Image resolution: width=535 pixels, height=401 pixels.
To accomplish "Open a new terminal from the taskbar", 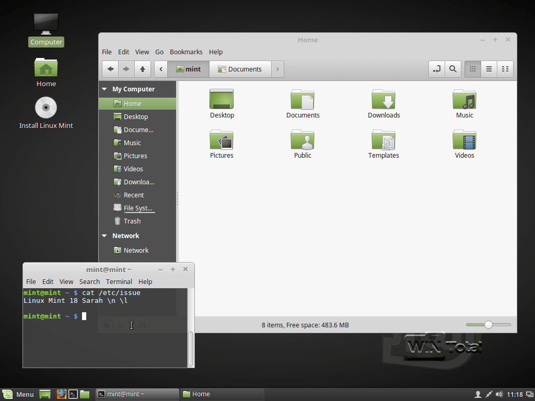I will (x=73, y=394).
